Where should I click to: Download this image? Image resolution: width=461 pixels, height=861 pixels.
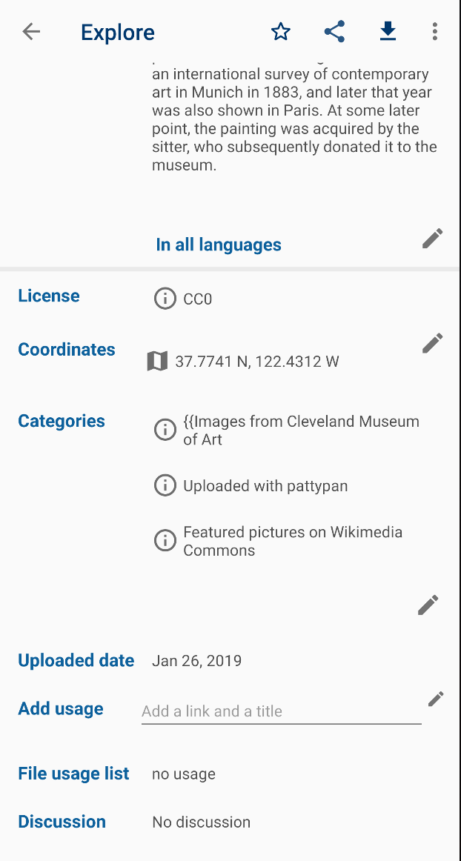(x=388, y=31)
